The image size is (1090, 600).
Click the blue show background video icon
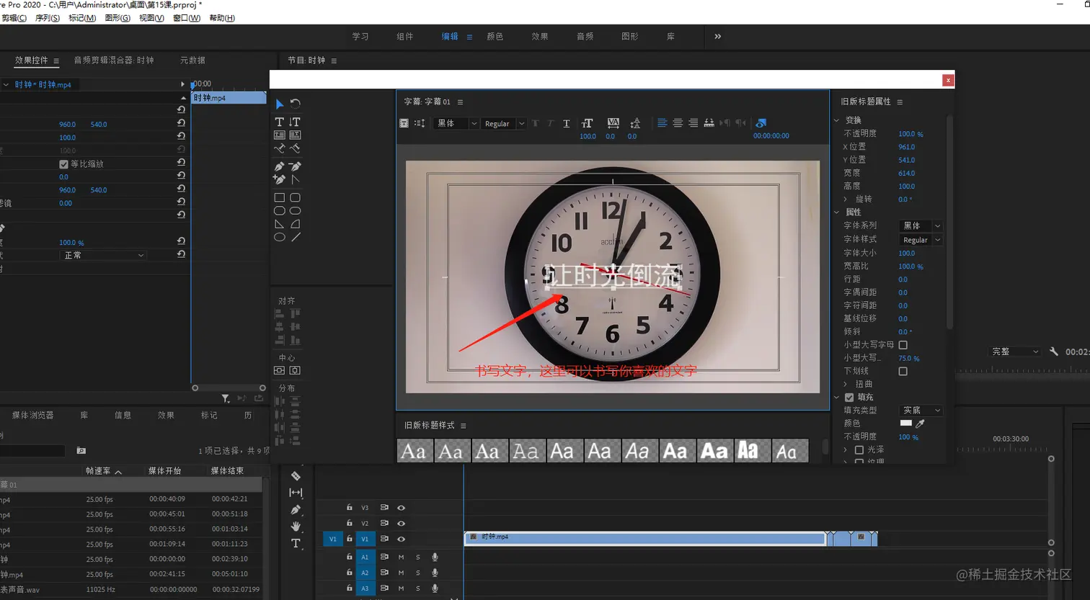[761, 123]
